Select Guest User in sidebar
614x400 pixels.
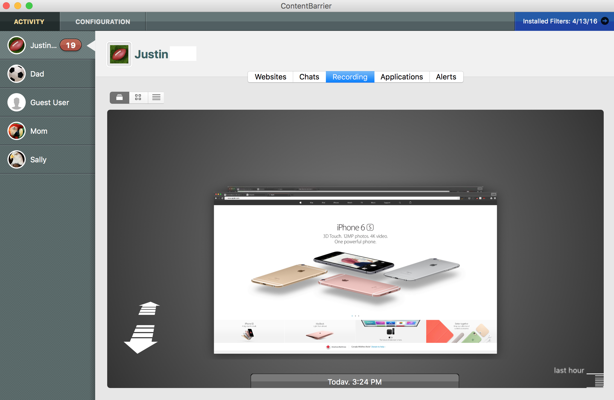(47, 102)
